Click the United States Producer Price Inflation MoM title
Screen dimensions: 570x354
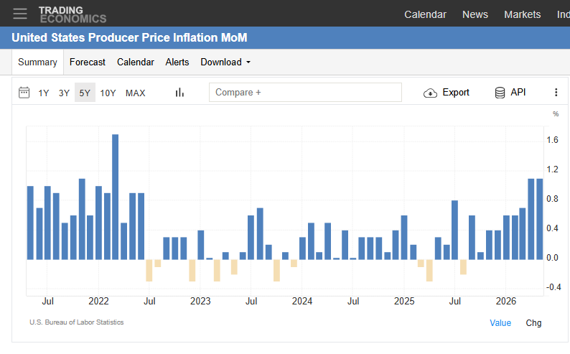[129, 37]
